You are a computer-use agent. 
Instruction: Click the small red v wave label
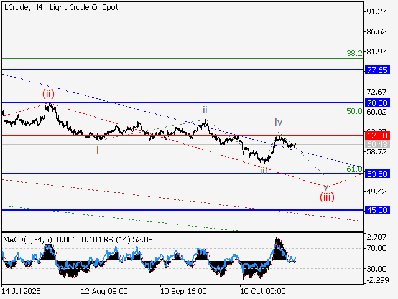coord(326,186)
